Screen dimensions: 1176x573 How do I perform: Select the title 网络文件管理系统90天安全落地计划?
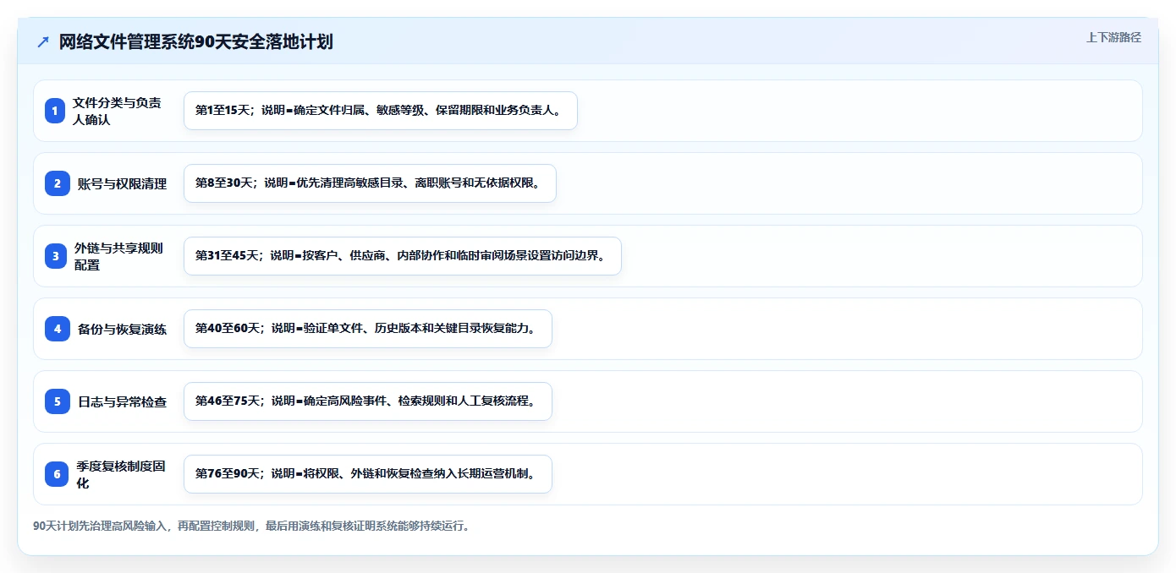point(195,42)
